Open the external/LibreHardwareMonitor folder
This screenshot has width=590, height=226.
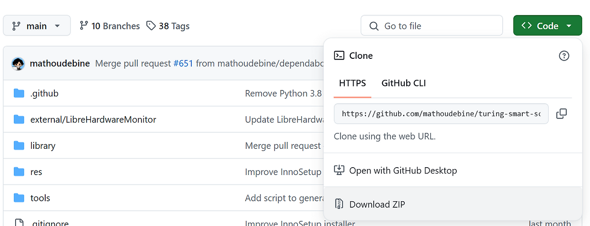coord(93,119)
